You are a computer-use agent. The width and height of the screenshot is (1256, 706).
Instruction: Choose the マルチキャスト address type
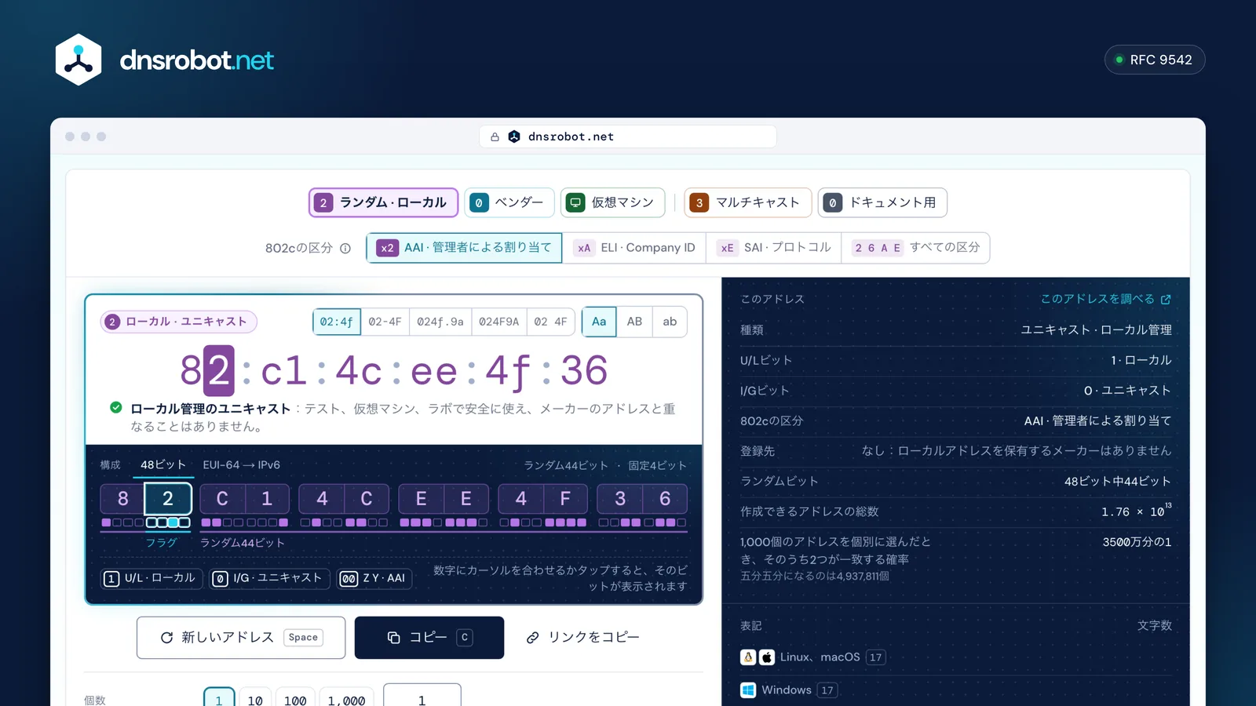pyautogui.click(x=747, y=202)
